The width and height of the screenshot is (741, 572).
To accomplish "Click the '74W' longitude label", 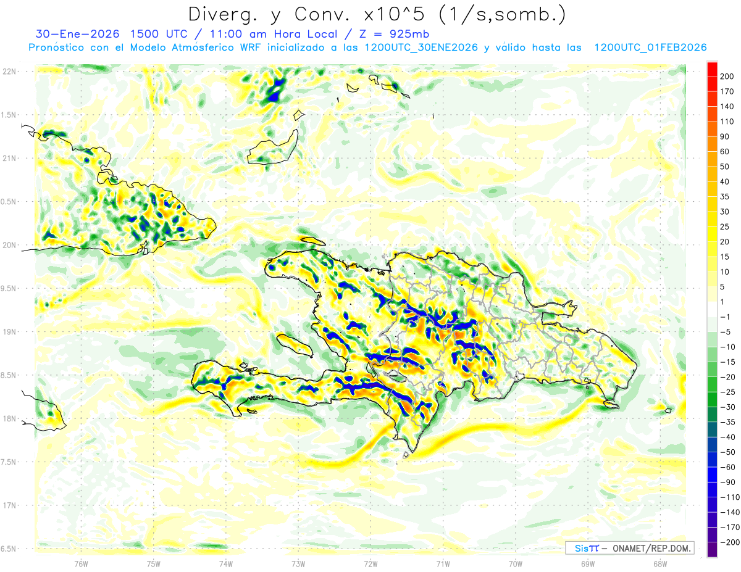I will point(226,563).
